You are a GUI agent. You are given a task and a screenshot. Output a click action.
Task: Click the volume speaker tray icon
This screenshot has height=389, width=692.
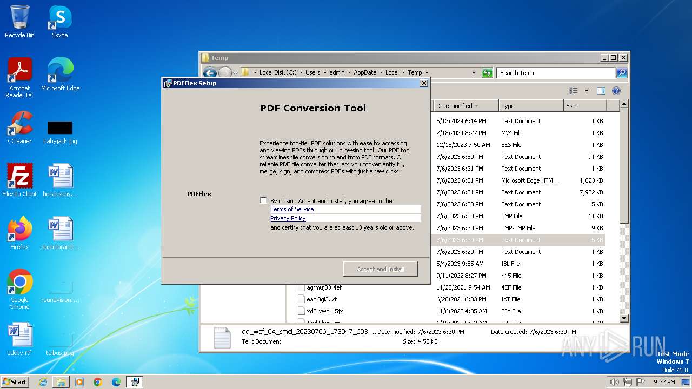pyautogui.click(x=614, y=382)
